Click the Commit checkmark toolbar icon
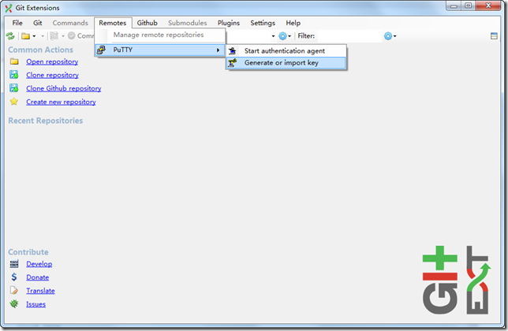This screenshot has width=508, height=331. pos(72,35)
